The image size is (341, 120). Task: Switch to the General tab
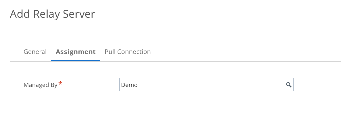[35, 52]
